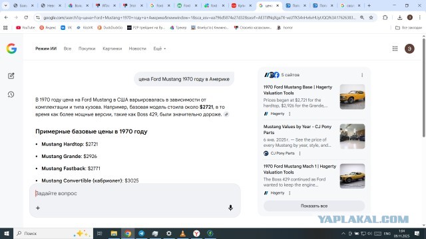Open a new browser tab
Screen dimensions: 426x239
[x=369, y=5]
